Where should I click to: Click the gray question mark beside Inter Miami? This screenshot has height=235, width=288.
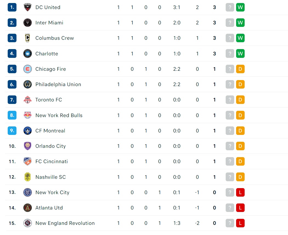coord(230,23)
